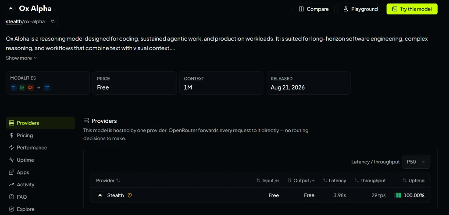Expand description with Show more
Image resolution: width=449 pixels, height=215 pixels.
21,58
